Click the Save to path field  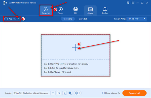pos(32,93)
